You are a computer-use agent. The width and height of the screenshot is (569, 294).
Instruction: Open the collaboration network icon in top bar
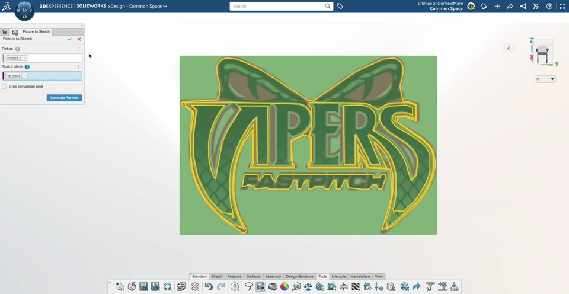click(523, 6)
